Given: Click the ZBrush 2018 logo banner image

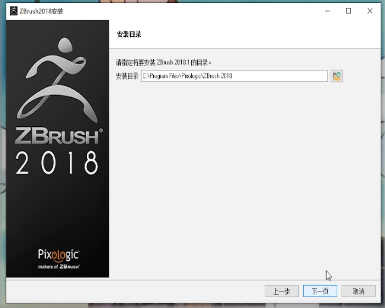Looking at the screenshot, I should coord(58,149).
